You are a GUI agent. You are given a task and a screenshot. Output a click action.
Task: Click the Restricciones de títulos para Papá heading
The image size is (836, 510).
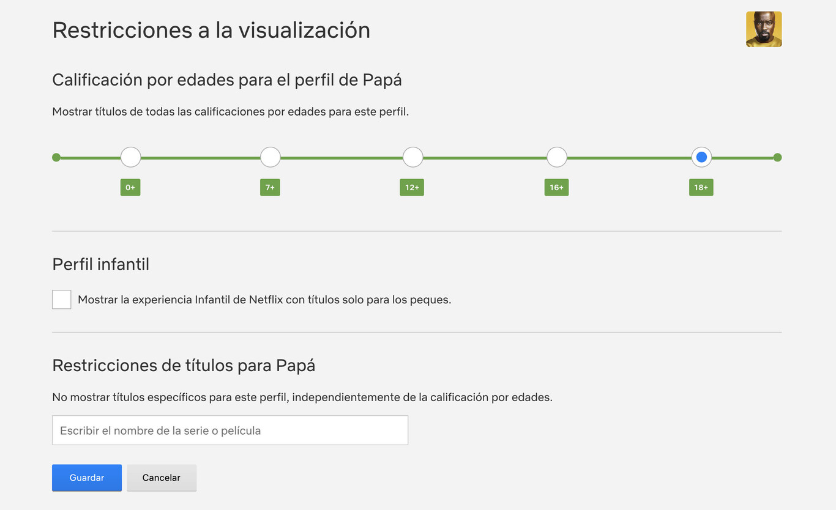(x=183, y=365)
